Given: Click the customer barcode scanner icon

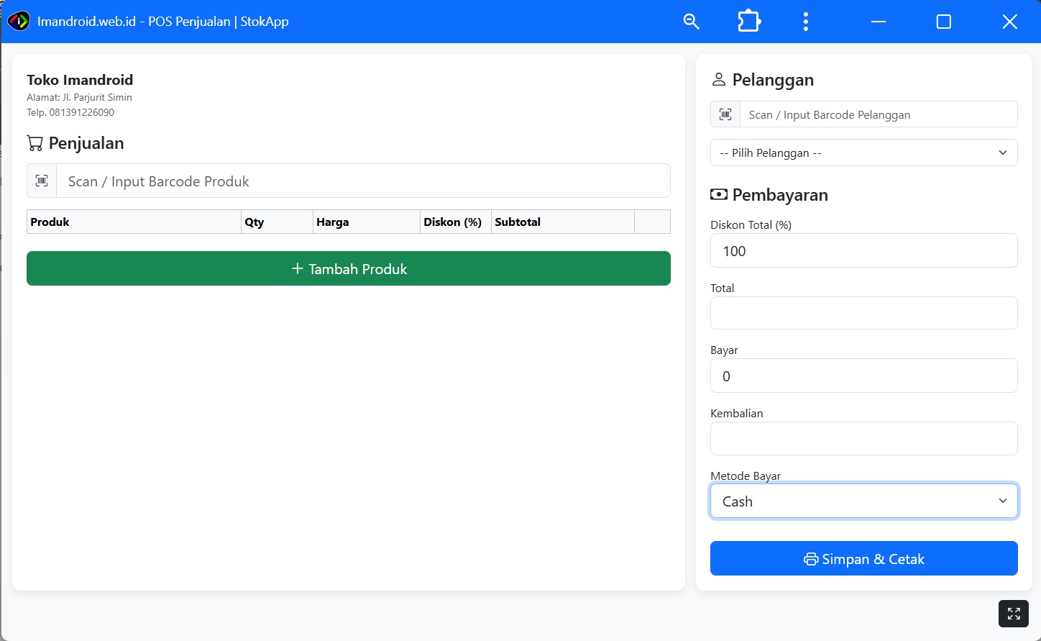Looking at the screenshot, I should (725, 114).
